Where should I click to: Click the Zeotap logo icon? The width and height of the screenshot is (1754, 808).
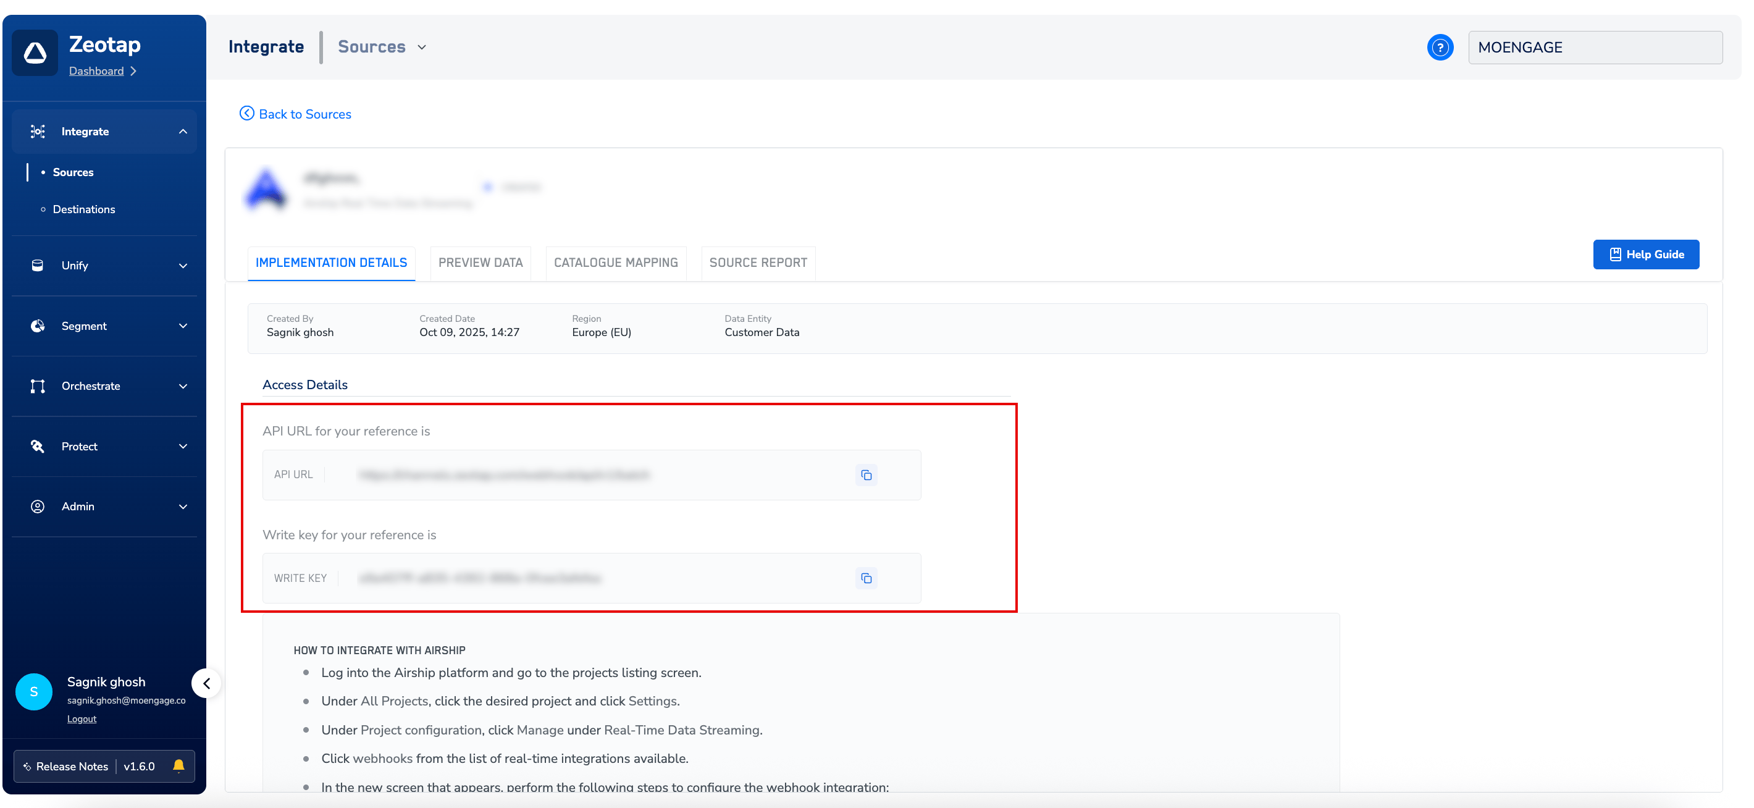(x=35, y=53)
